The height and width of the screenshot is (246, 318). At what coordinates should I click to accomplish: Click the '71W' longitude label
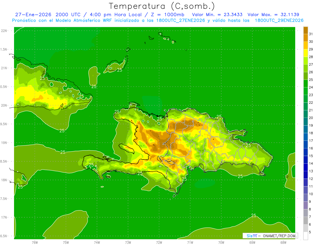coord(190,243)
